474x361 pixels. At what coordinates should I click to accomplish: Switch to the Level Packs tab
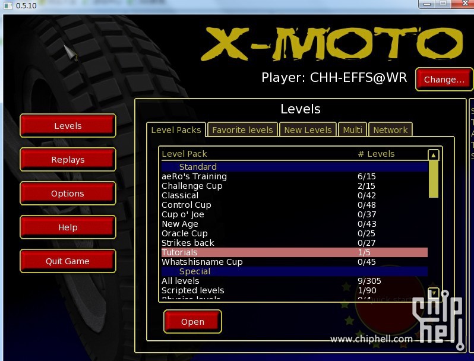coord(176,130)
